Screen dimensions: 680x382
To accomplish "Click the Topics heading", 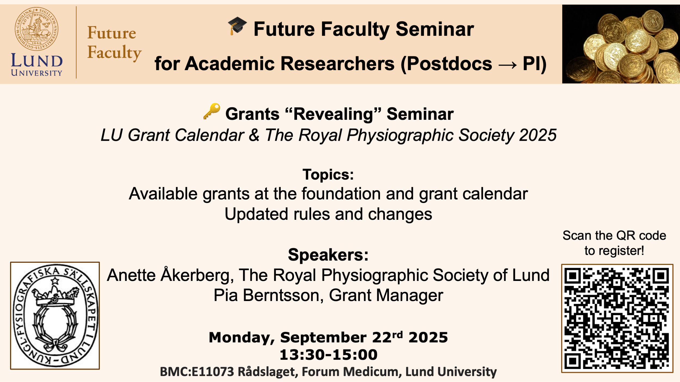I will (328, 174).
